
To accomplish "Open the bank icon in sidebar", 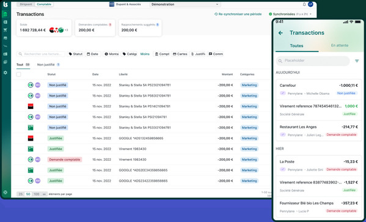I will coord(5,14).
